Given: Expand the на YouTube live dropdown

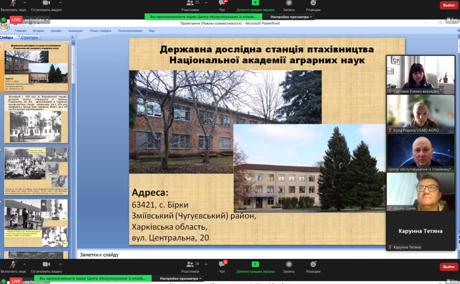Looking at the screenshot, I should [36, 20].
